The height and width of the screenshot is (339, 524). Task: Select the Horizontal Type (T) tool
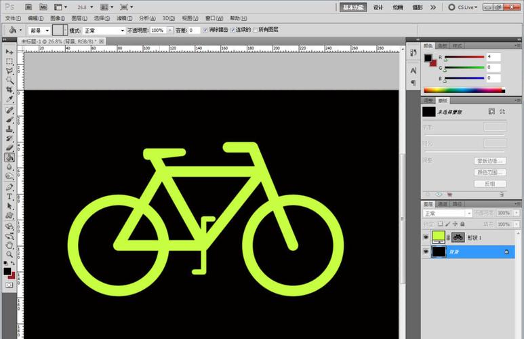coord(9,197)
